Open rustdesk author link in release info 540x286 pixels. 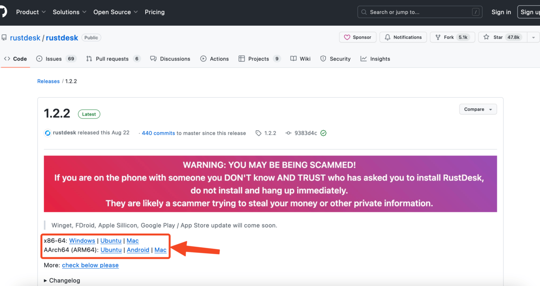pos(65,133)
